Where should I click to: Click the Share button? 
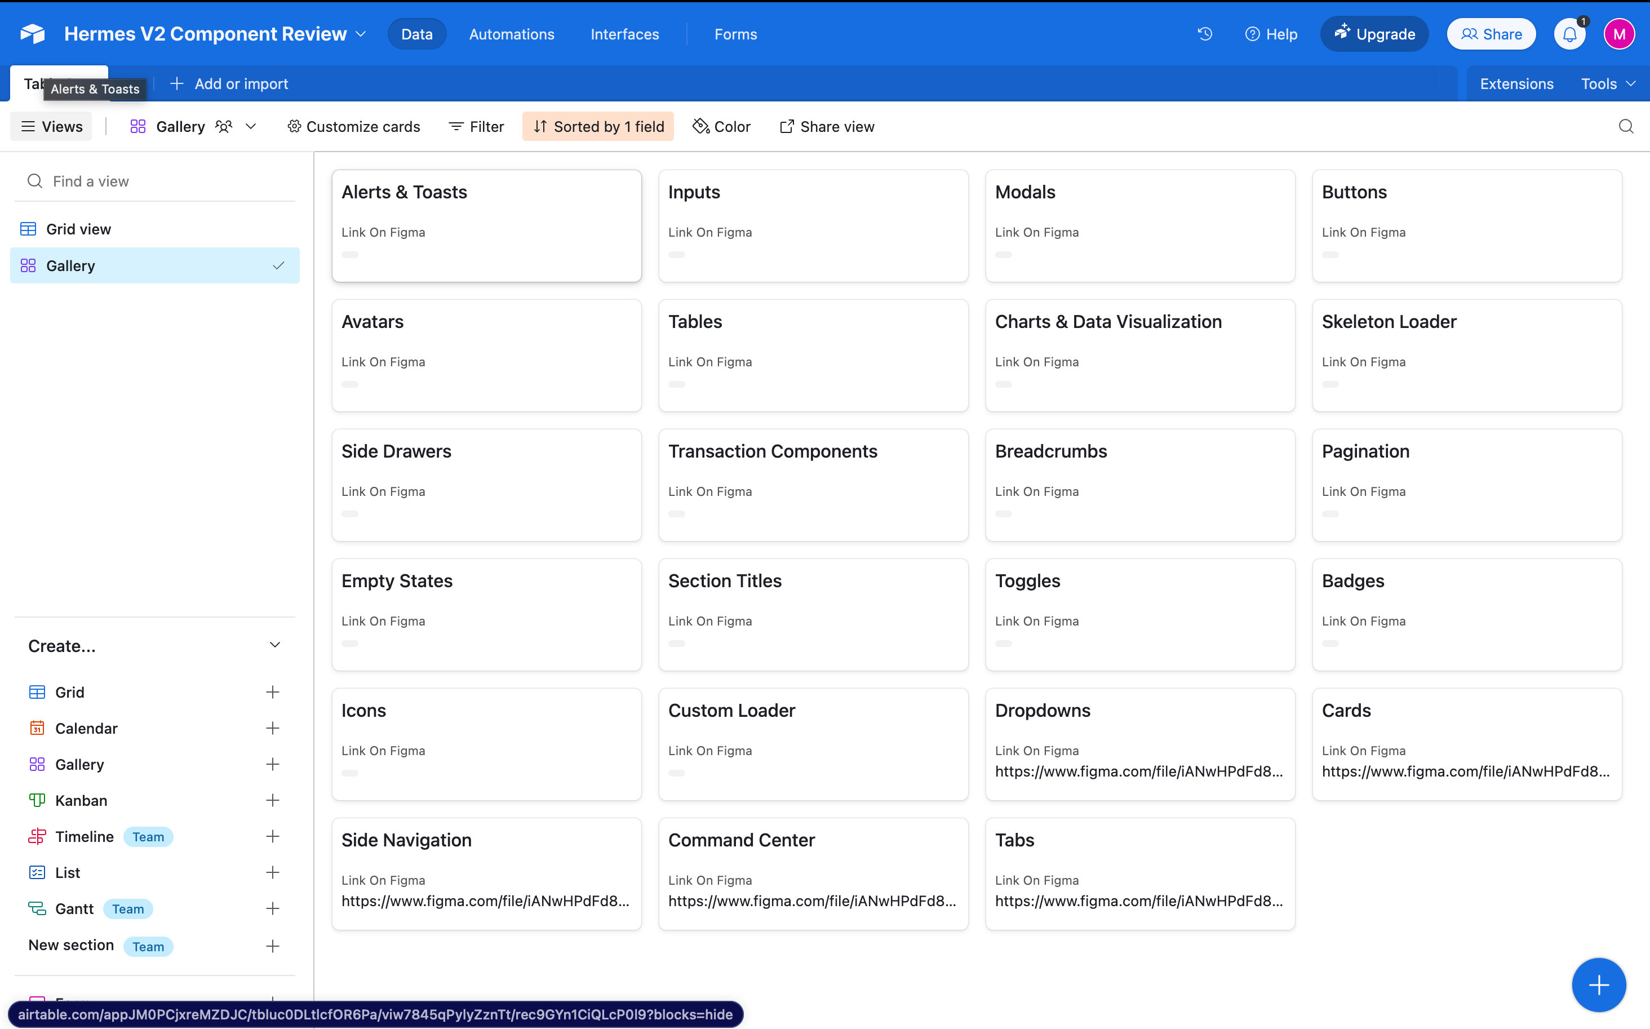[x=1491, y=34]
